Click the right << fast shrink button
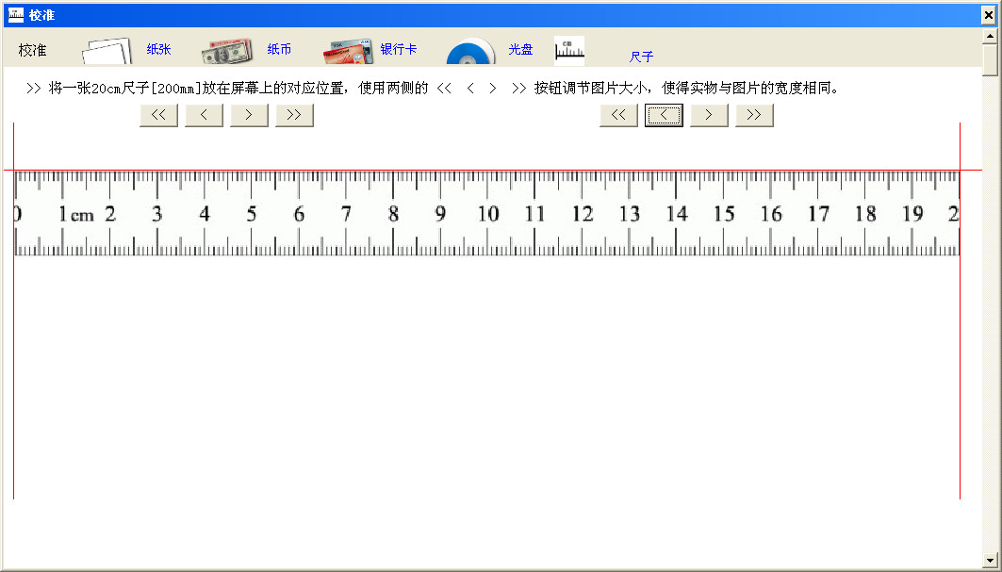Screen dimensions: 1002x572 [x=618, y=115]
